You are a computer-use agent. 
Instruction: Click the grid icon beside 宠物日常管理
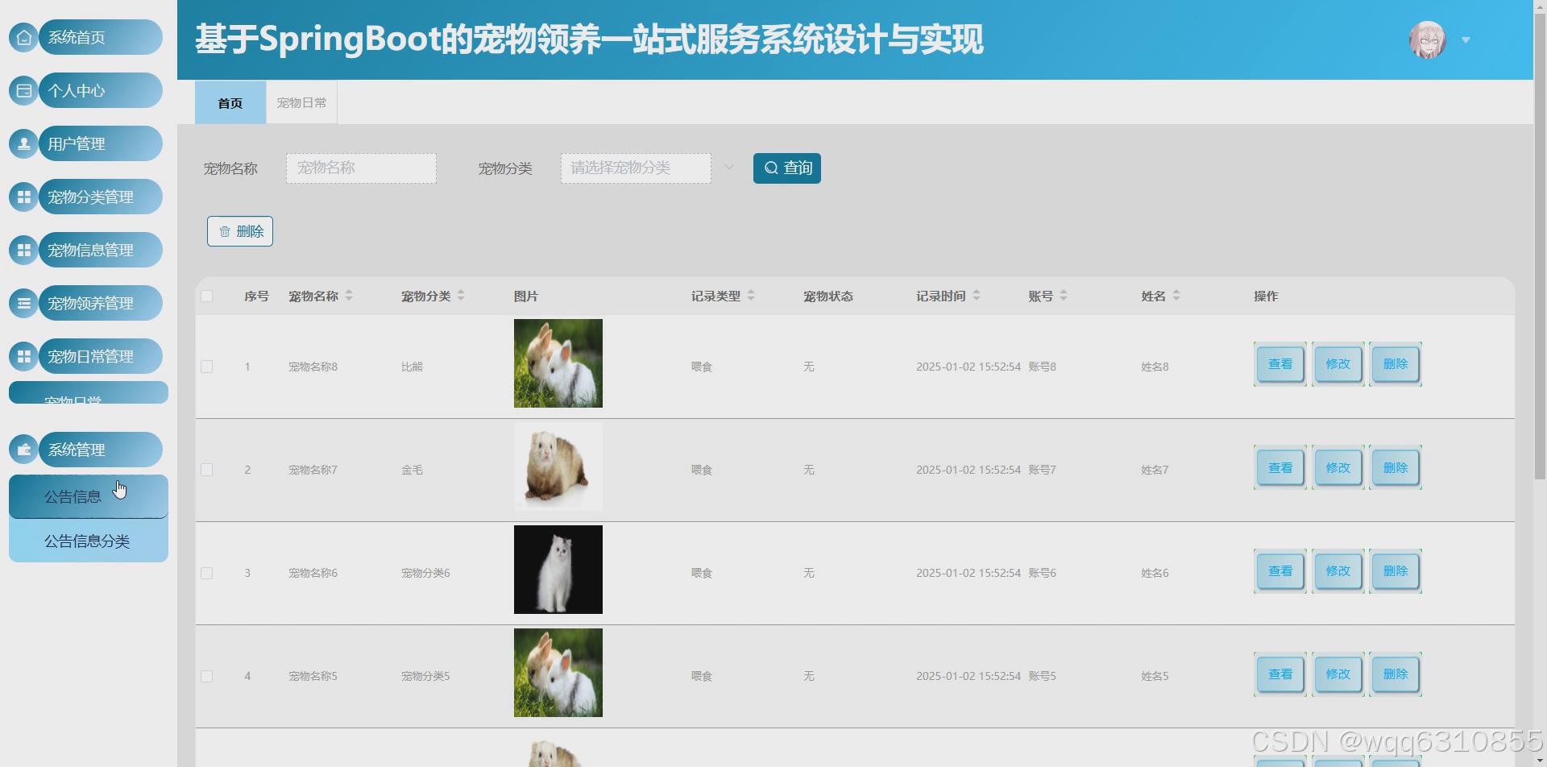coord(24,356)
